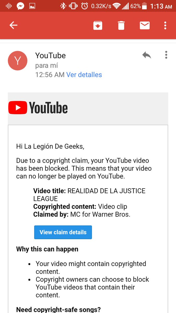Tap the YouTube sender avatar
Image resolution: width=176 pixels, height=313 pixels.
click(17, 61)
